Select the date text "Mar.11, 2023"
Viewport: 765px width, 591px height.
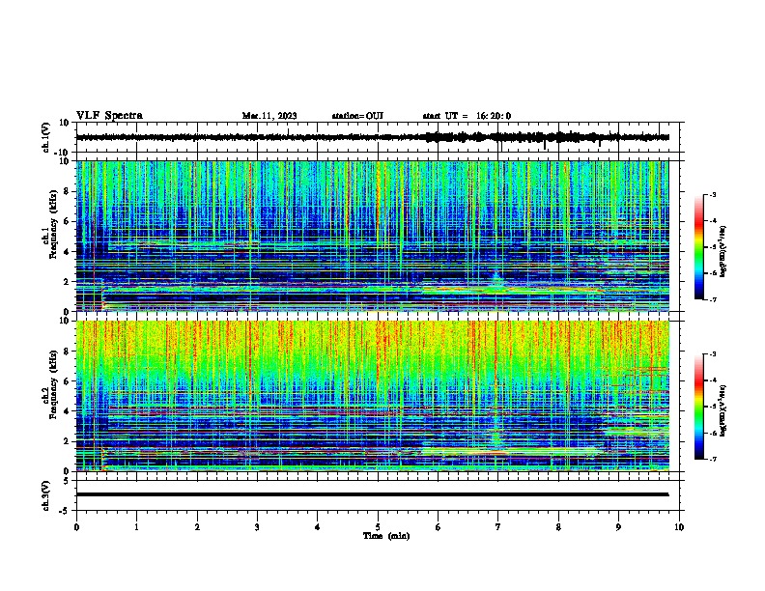[269, 116]
